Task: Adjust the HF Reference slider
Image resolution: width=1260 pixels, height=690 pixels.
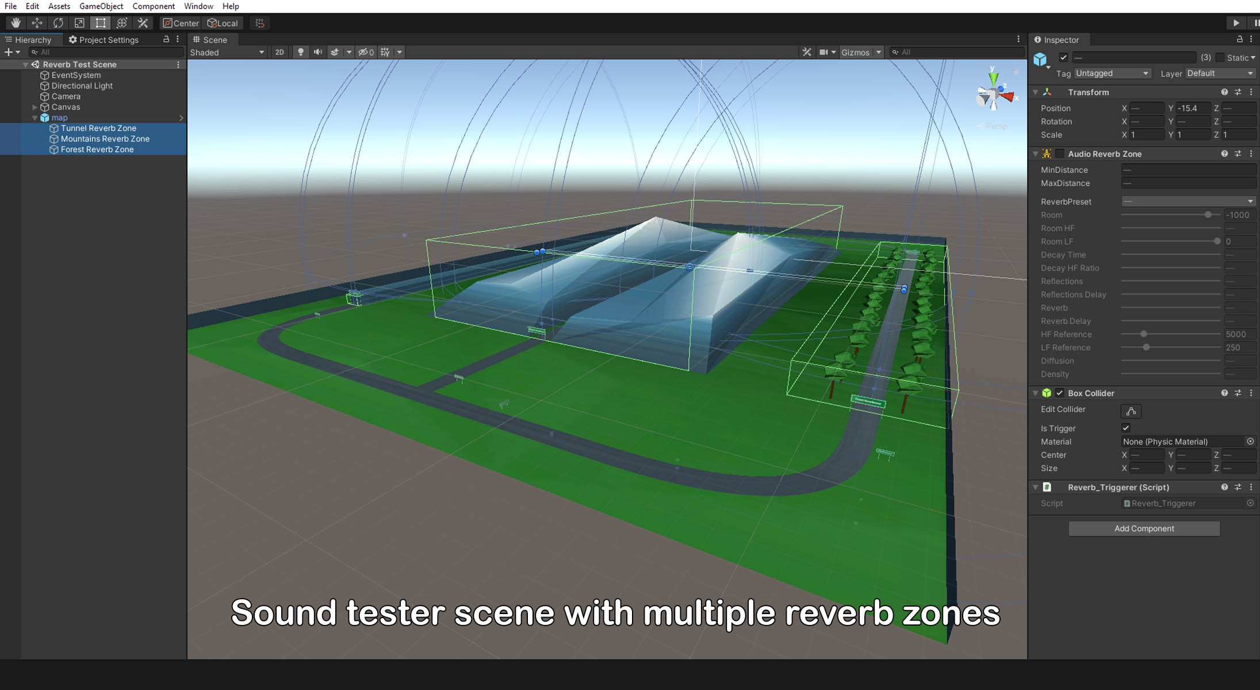Action: coord(1143,334)
